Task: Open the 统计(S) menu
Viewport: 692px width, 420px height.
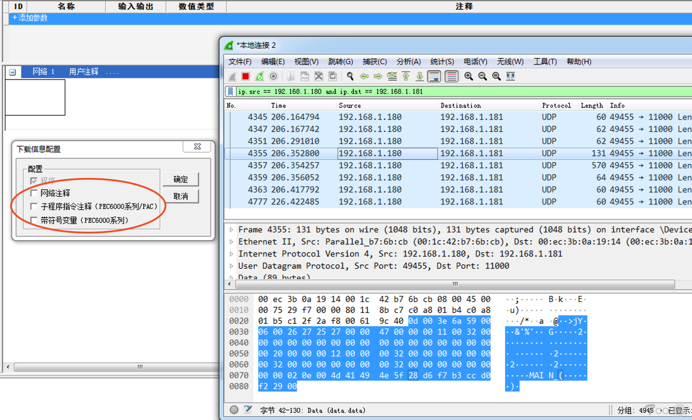Action: tap(442, 62)
